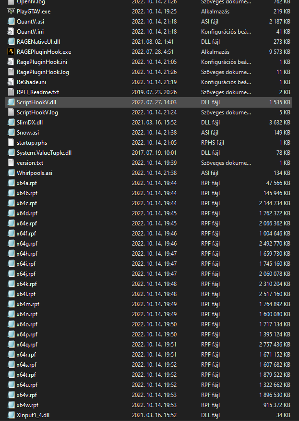Select the file name x64i.rpf

click(26, 264)
